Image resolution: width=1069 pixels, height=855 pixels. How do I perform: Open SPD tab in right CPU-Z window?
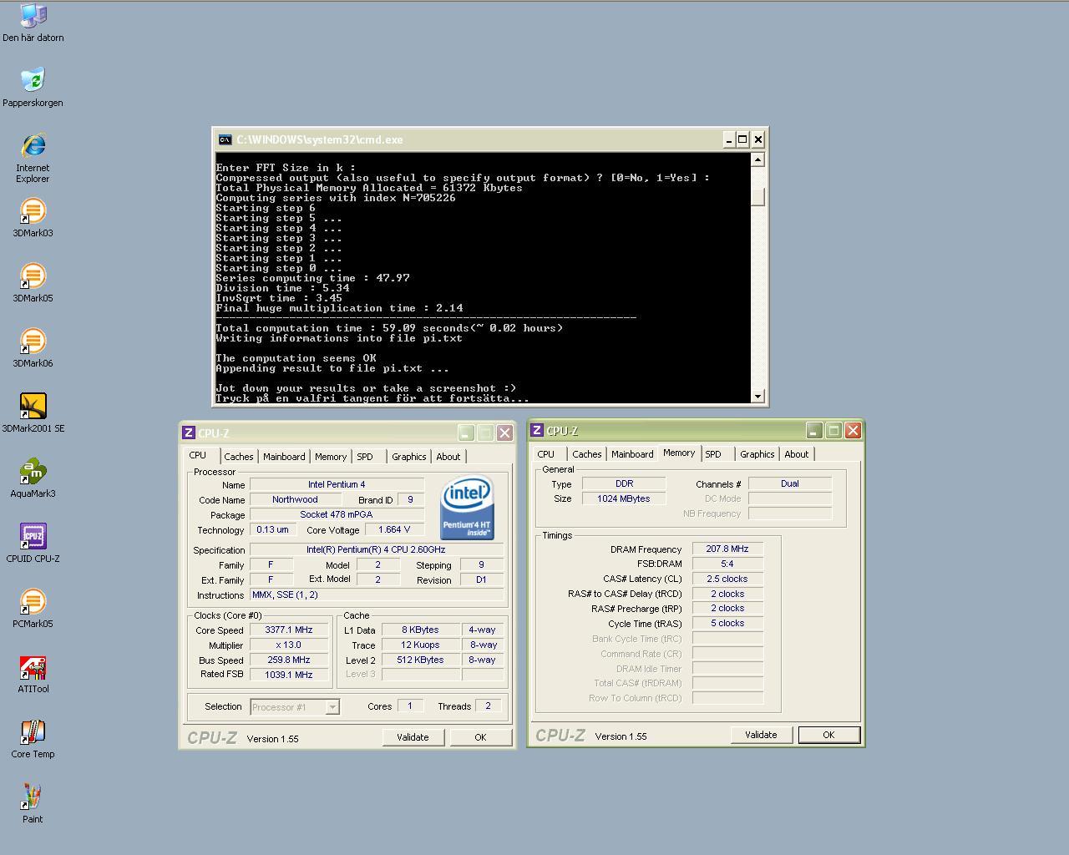713,454
